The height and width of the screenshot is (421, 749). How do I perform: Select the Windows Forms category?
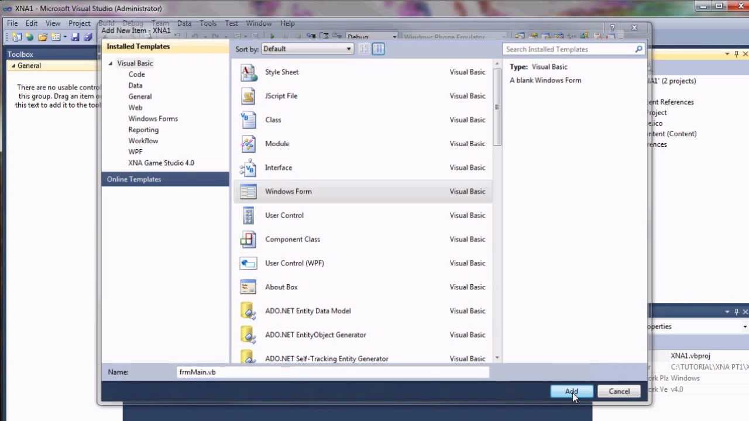(153, 119)
